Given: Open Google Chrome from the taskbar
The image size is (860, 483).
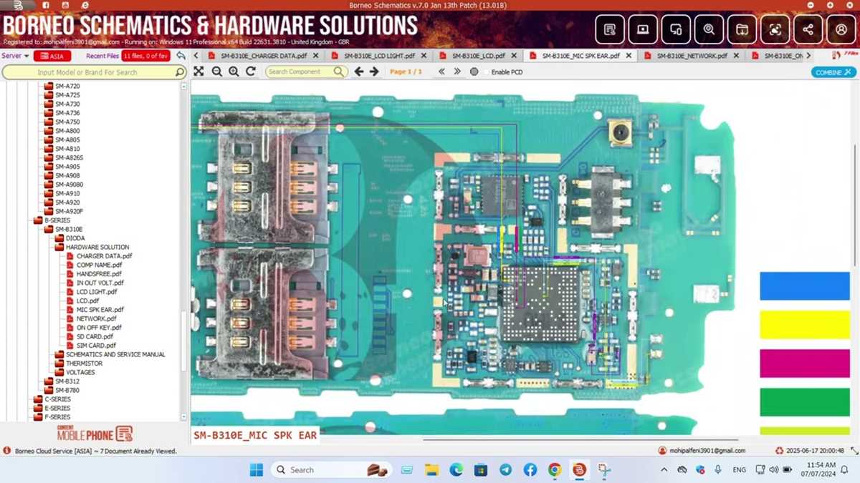Looking at the screenshot, I should (x=555, y=470).
